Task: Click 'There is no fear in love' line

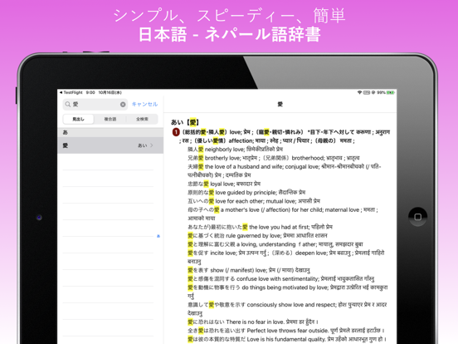Action: [253, 322]
